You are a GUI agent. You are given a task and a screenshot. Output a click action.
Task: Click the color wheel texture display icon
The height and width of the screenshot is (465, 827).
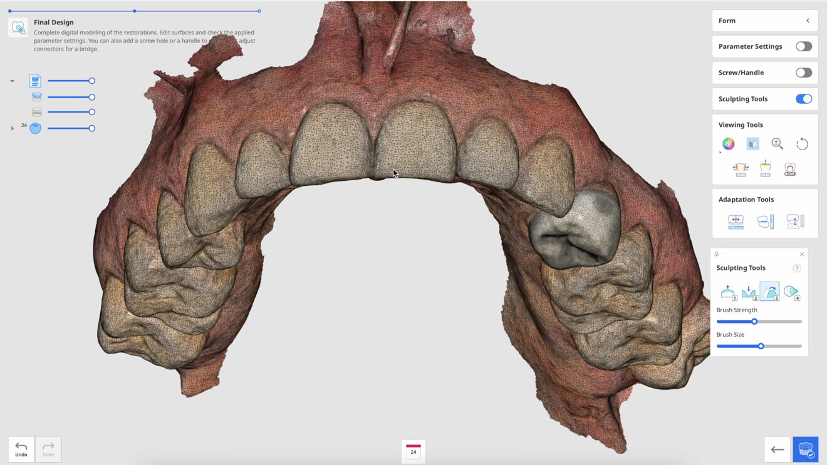728,144
